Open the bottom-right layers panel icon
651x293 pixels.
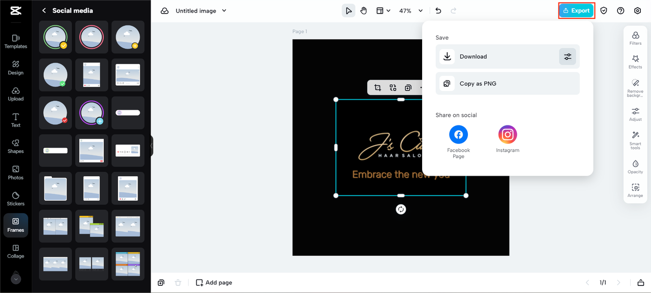click(x=640, y=282)
